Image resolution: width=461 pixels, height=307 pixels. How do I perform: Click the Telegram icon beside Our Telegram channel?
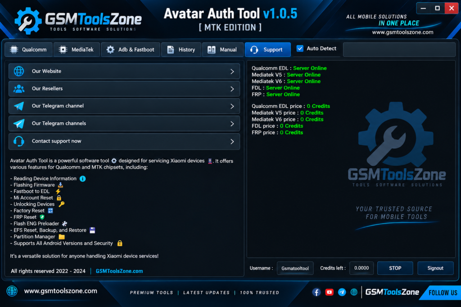coord(19,106)
